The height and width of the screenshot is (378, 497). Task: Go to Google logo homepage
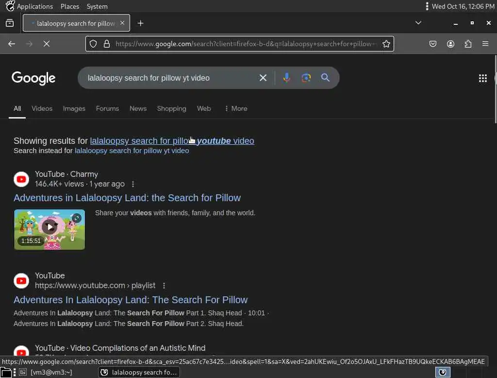coord(33,78)
